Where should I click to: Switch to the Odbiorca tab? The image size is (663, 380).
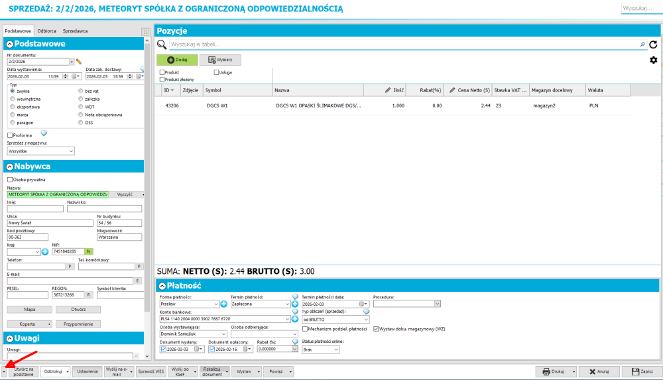point(46,31)
